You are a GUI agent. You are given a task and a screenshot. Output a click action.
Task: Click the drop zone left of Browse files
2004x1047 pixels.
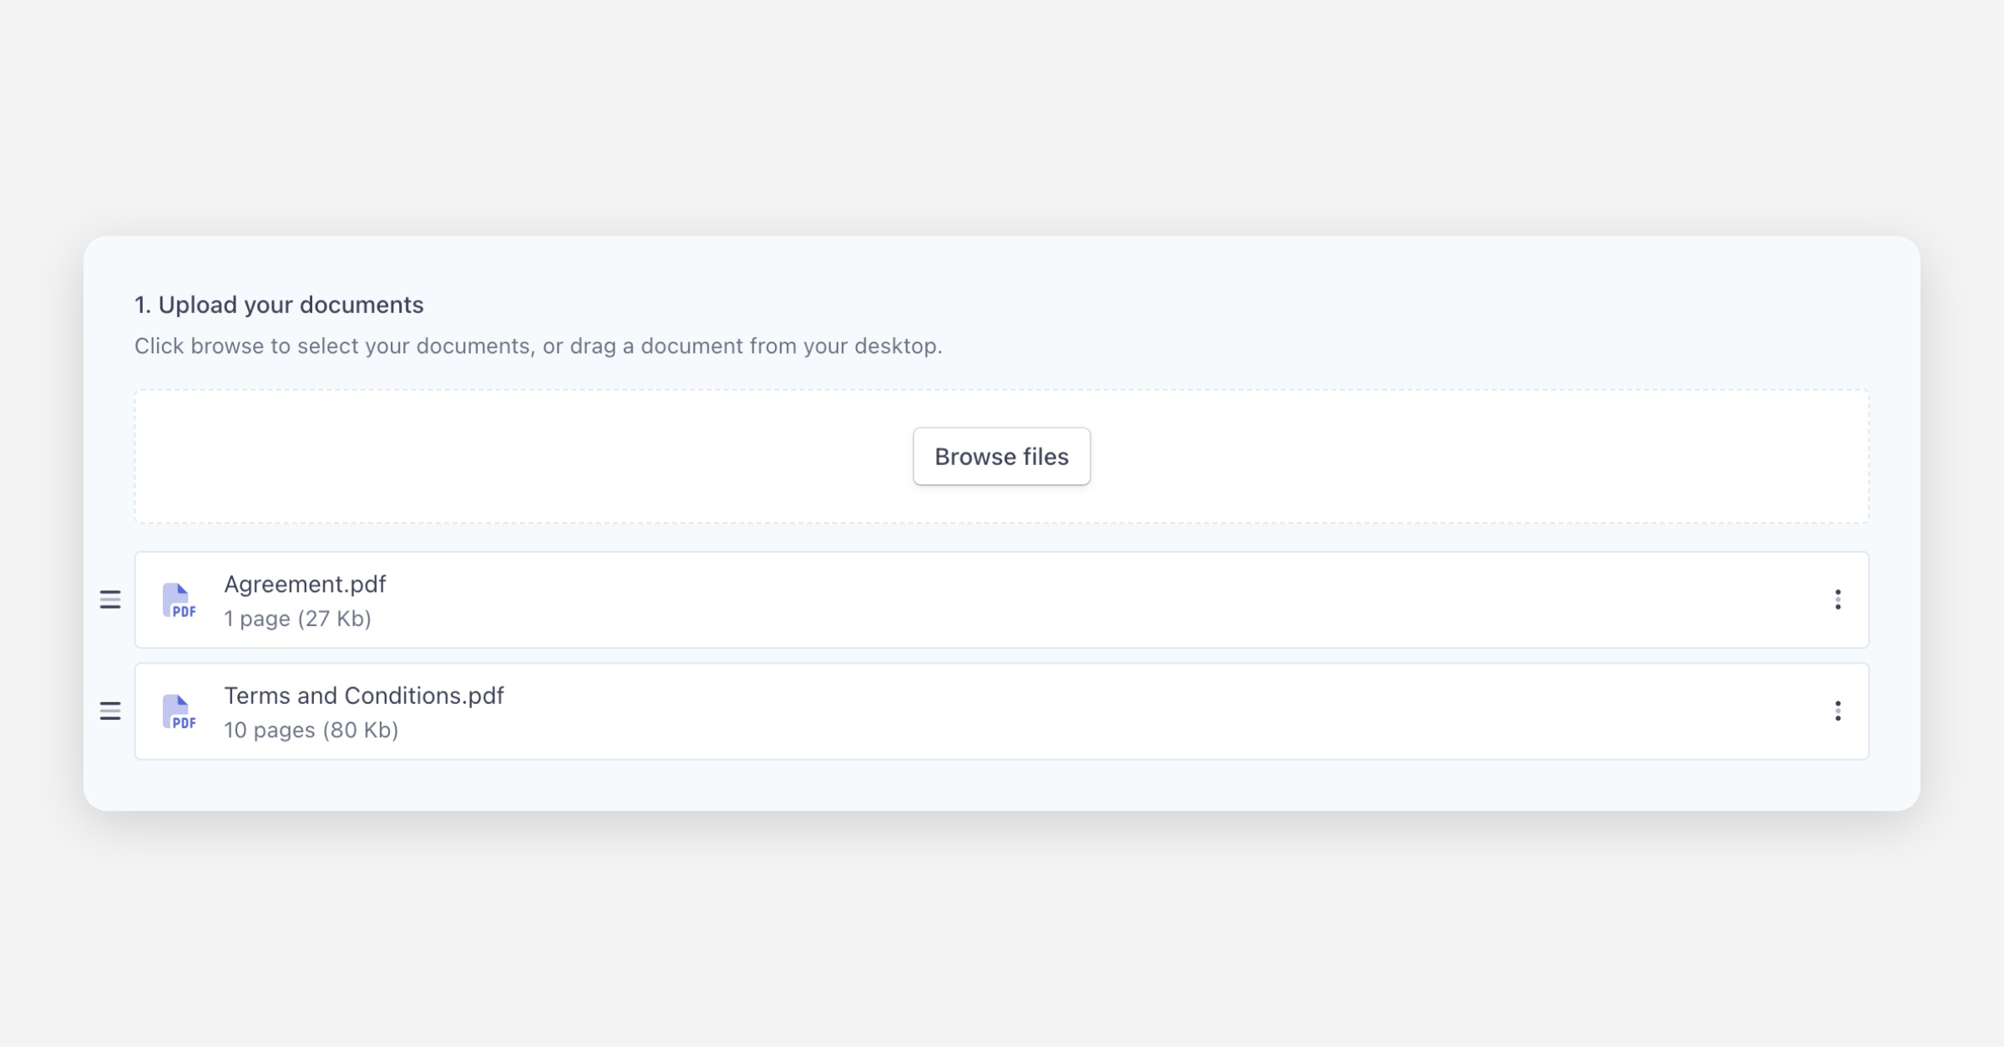(x=518, y=457)
